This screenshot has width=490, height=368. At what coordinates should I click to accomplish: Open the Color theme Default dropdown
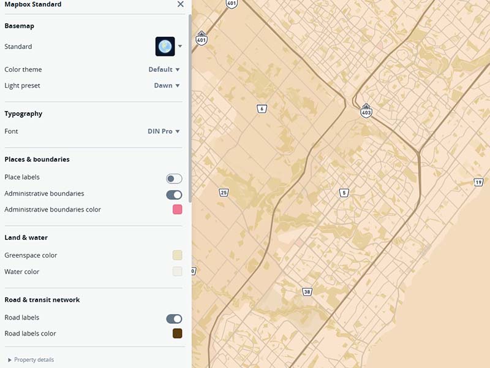164,69
